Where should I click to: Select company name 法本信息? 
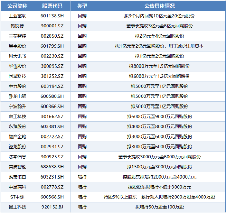pos(17,157)
